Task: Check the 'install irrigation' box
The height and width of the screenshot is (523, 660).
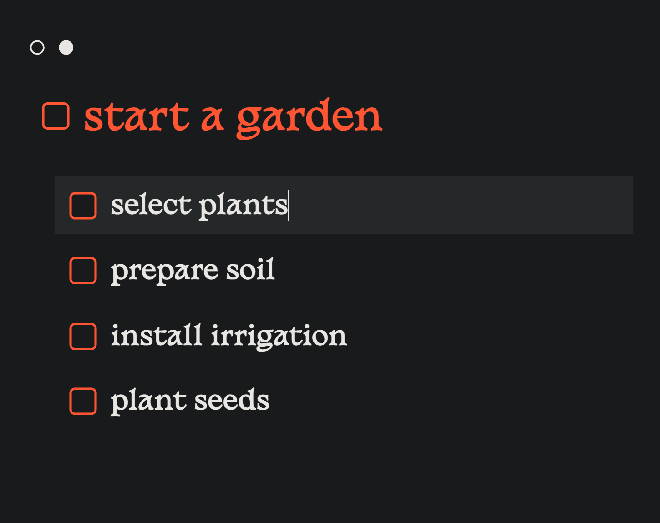Action: [x=83, y=337]
